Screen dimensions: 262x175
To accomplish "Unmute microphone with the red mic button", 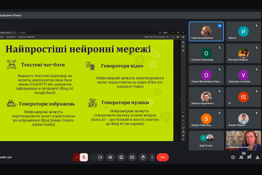I will [84, 157].
